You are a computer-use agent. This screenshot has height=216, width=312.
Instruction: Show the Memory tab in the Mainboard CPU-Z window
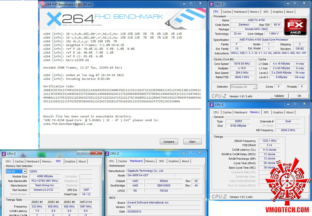[x=150, y=161]
